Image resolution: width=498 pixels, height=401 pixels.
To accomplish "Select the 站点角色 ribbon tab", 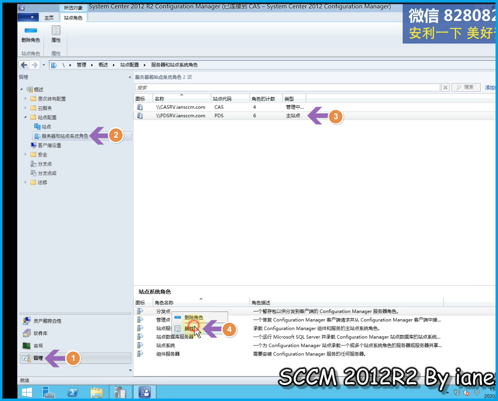I will pyautogui.click(x=74, y=18).
